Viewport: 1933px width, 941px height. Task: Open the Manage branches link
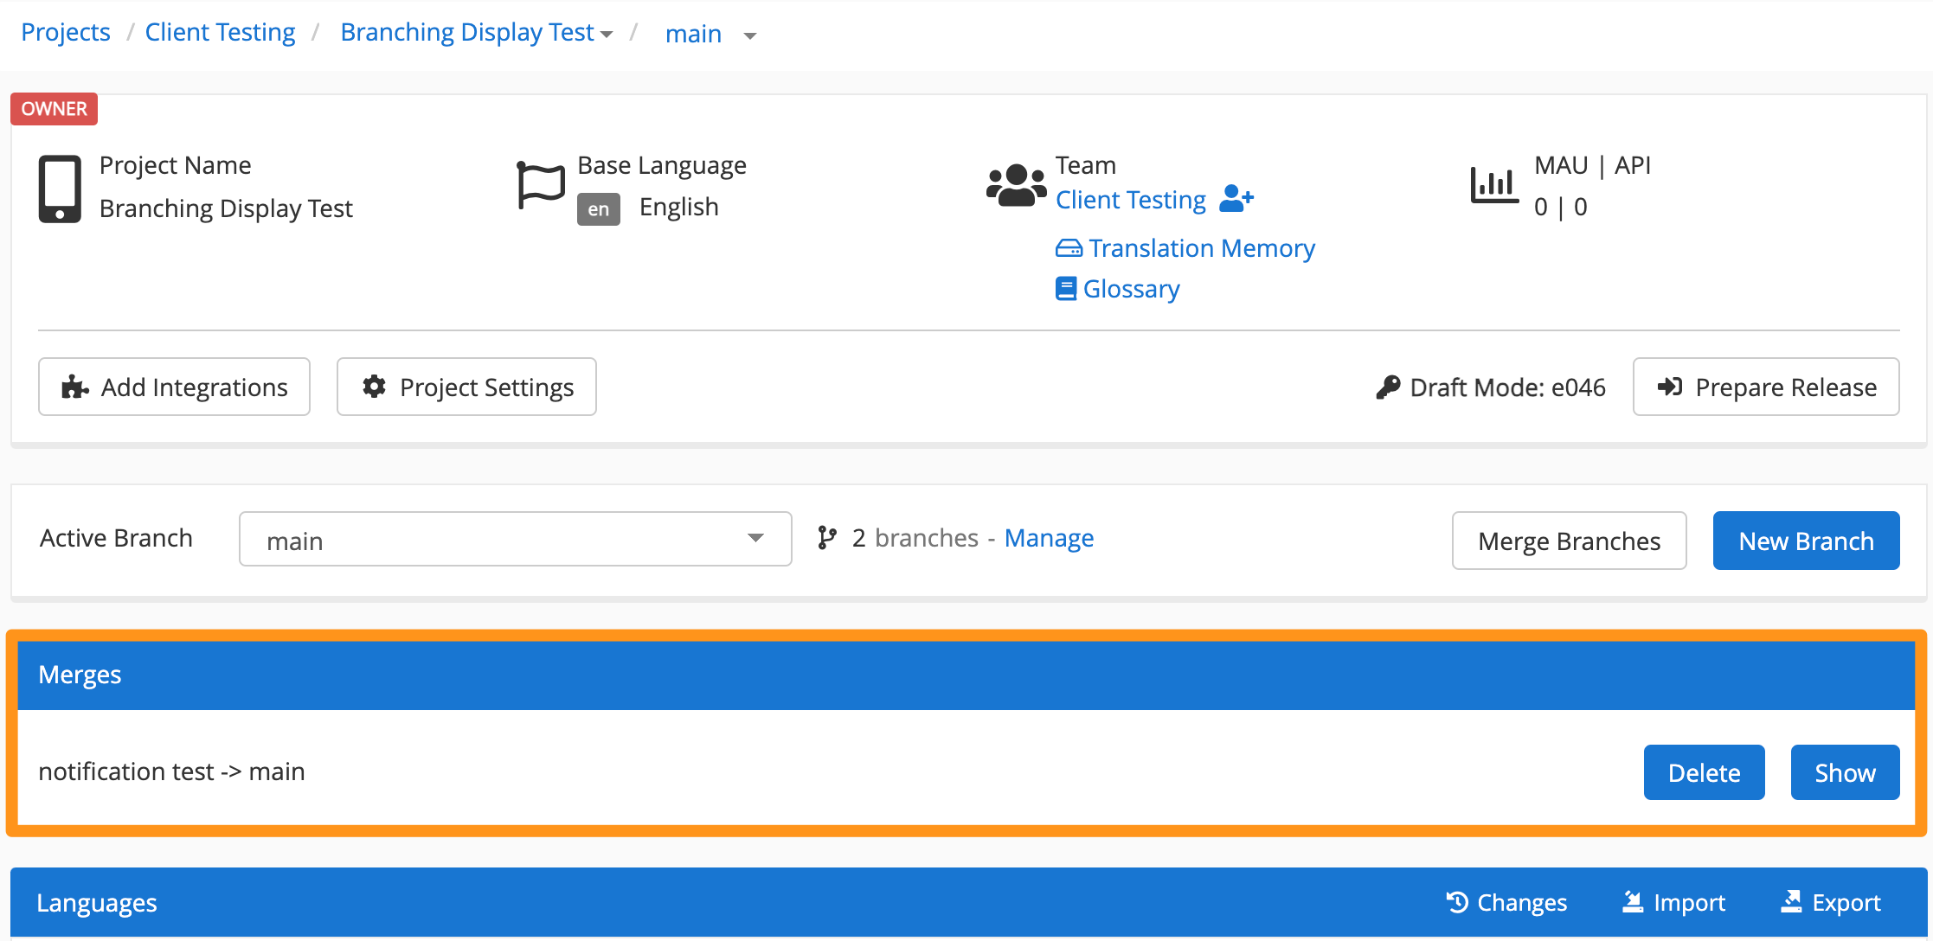tap(1049, 538)
